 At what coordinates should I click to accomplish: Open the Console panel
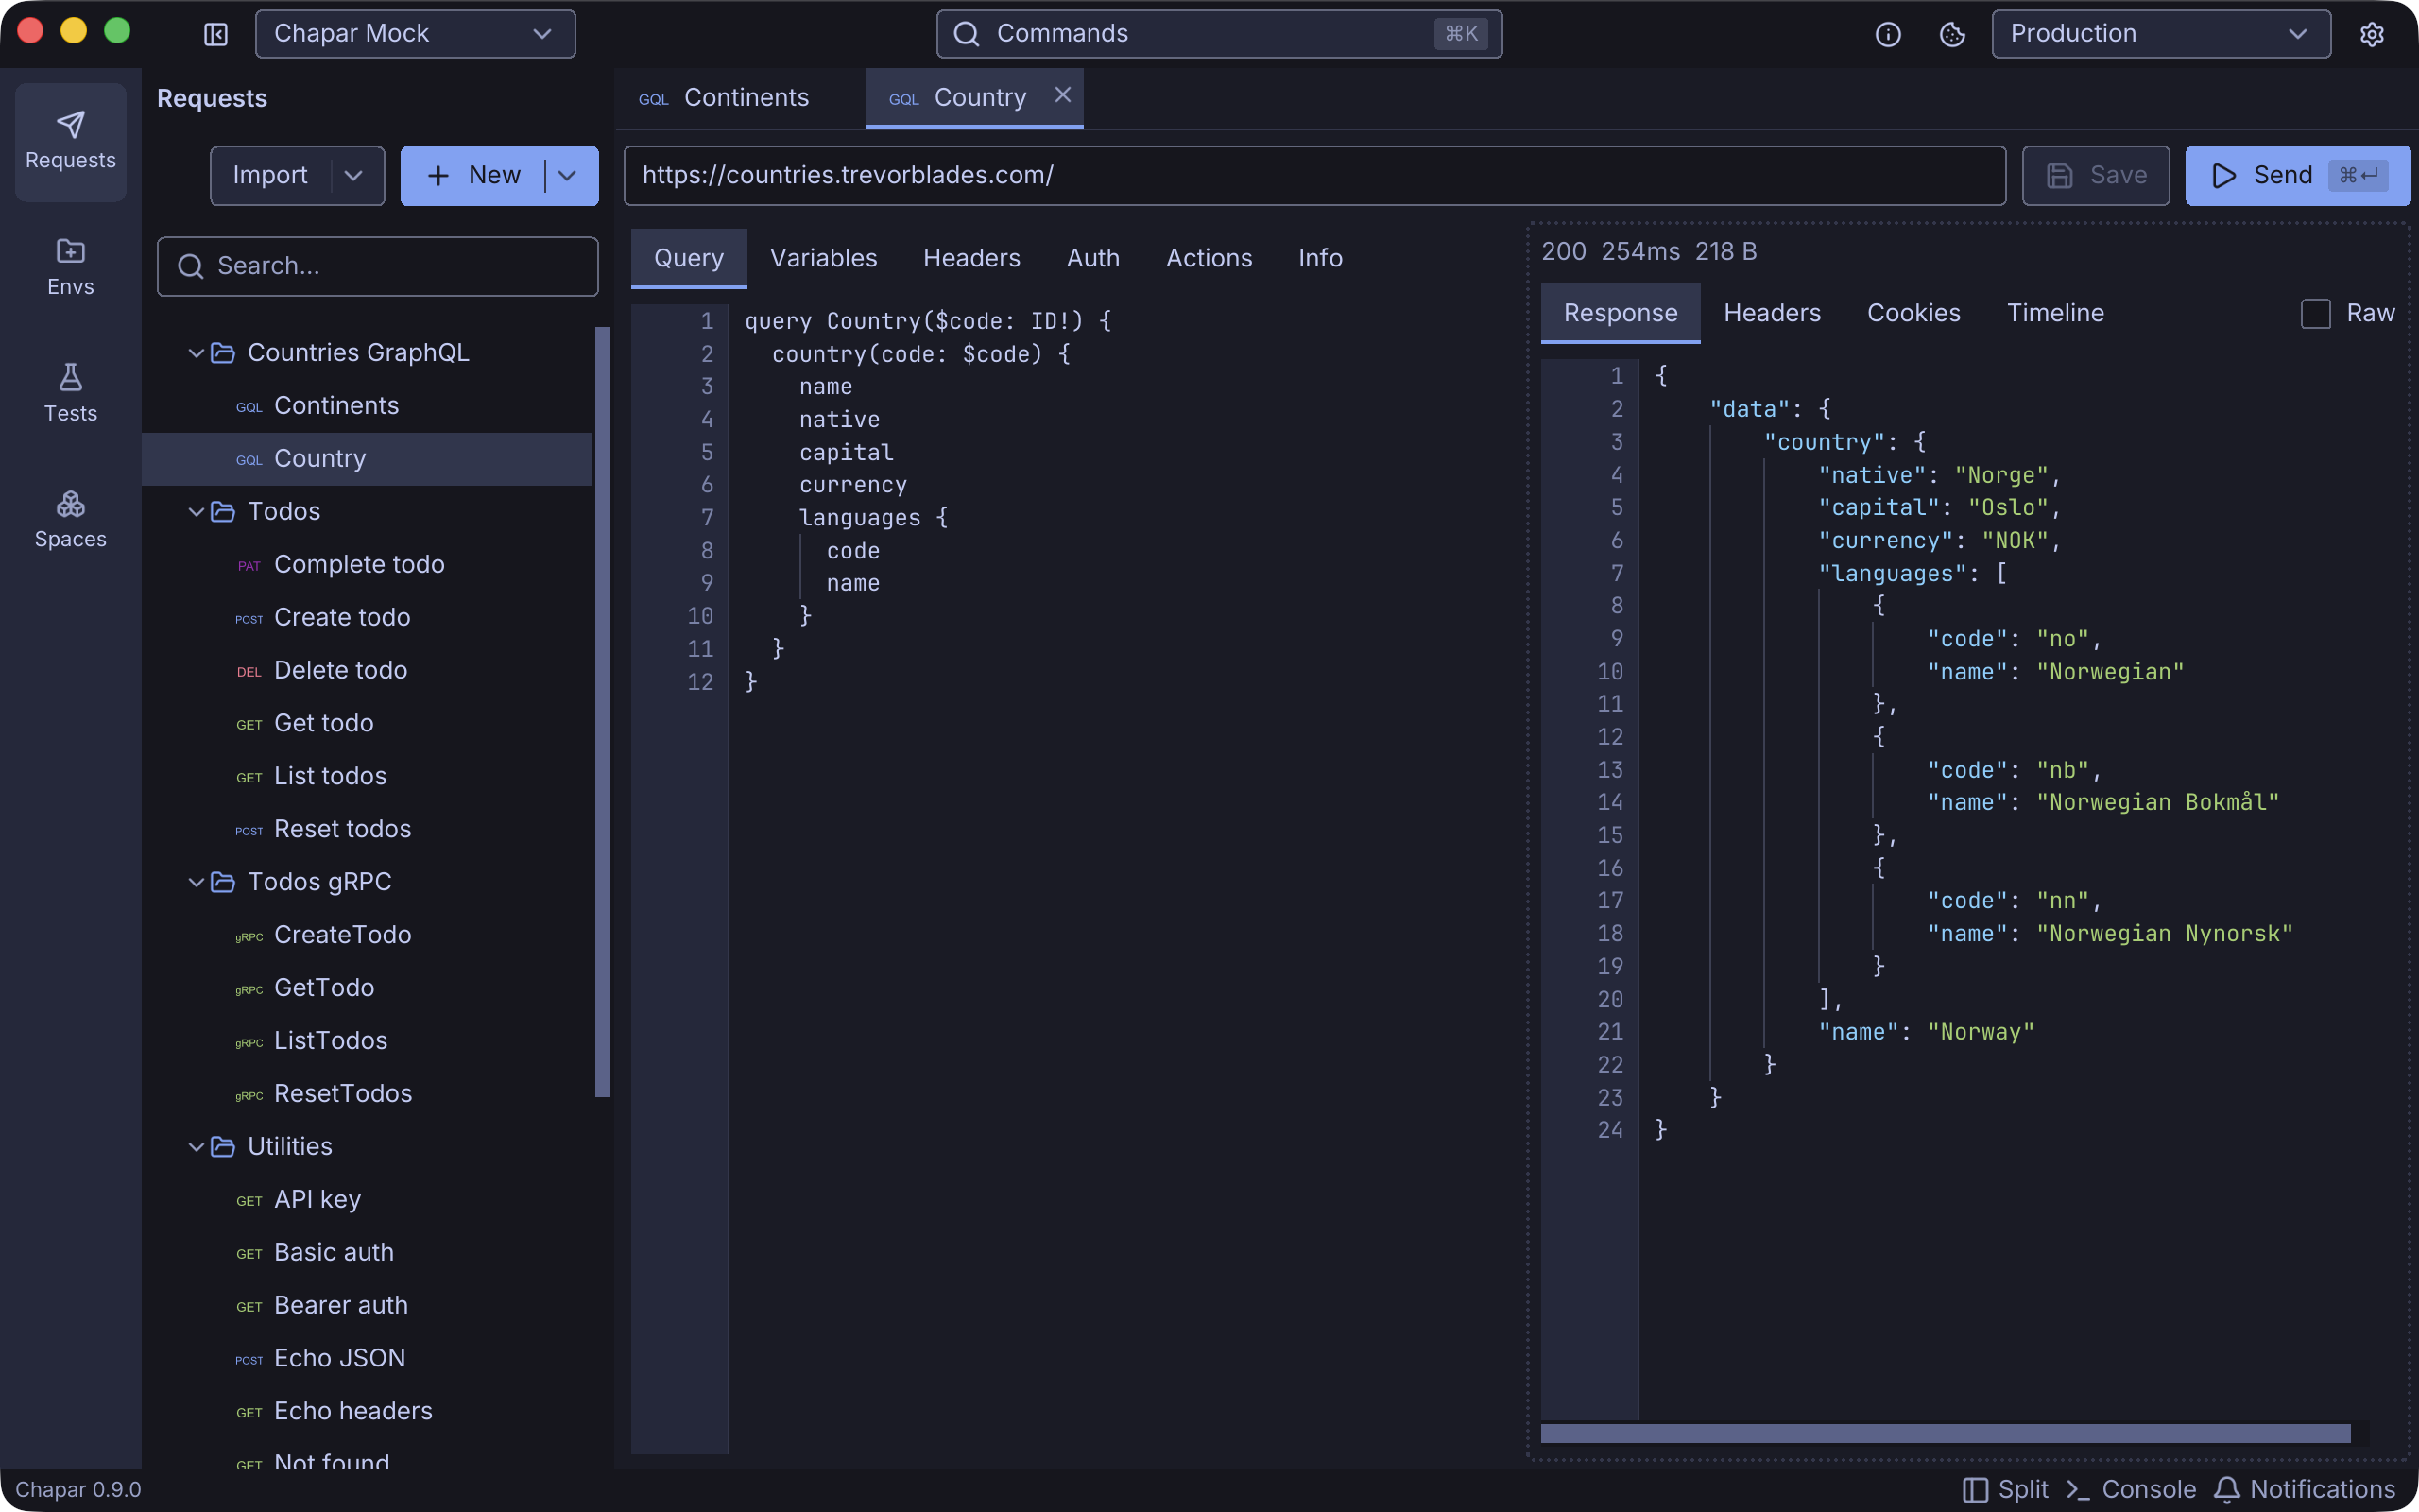pyautogui.click(x=2131, y=1490)
